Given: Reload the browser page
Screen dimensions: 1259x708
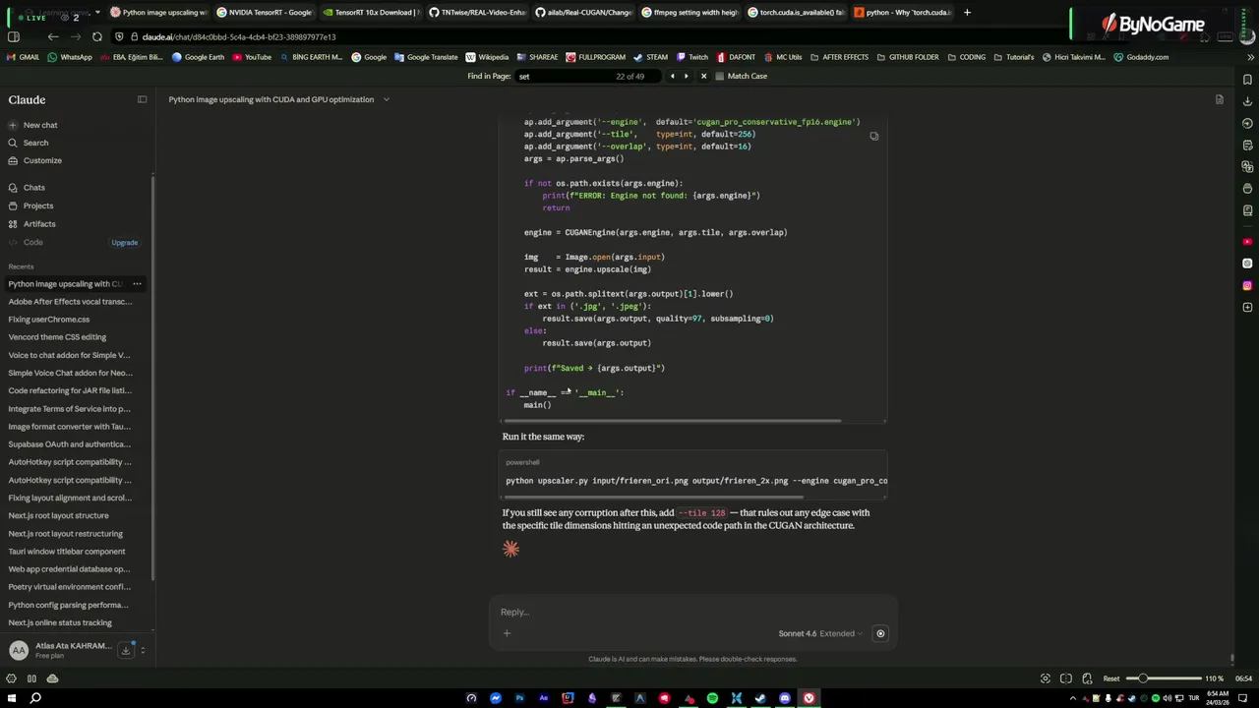Looking at the screenshot, I should (x=96, y=36).
